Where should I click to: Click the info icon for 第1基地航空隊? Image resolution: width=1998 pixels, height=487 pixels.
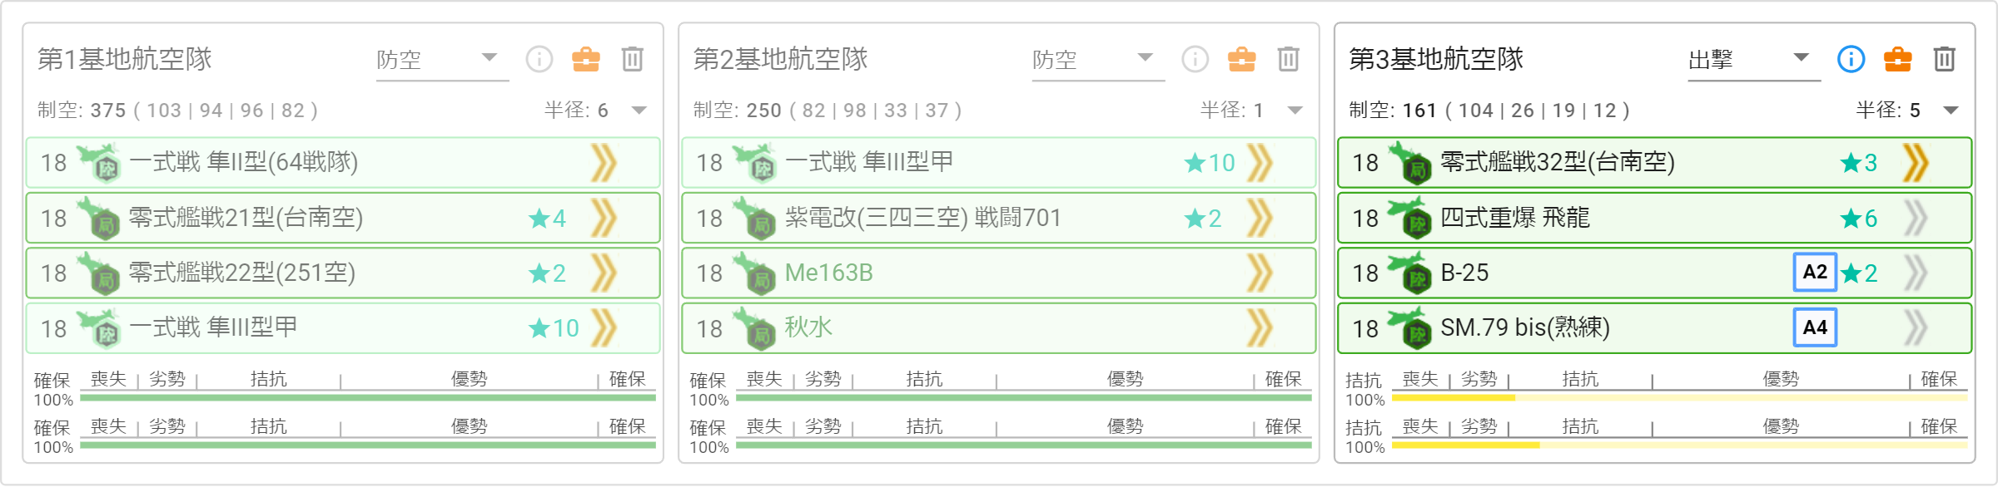click(539, 59)
